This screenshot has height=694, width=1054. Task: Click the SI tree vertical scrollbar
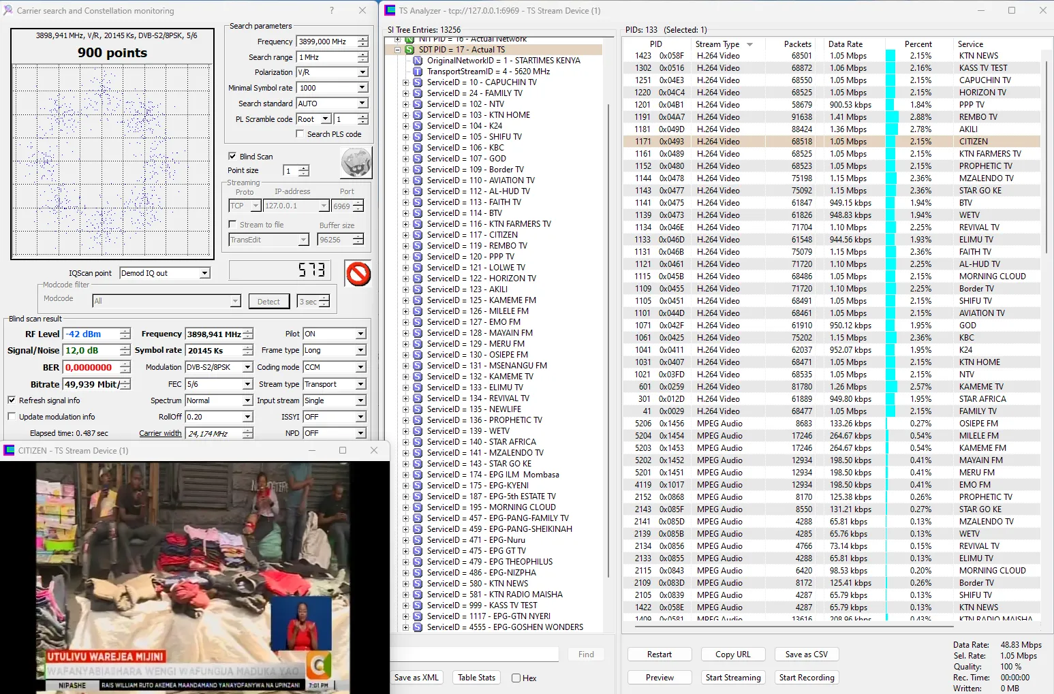pos(608,341)
